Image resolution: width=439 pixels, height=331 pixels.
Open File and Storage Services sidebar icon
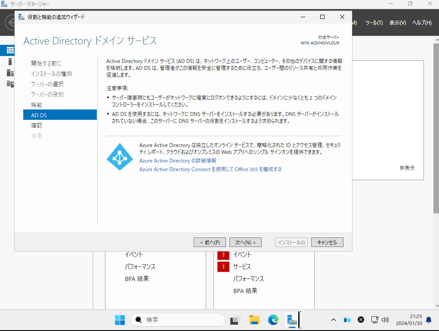(x=10, y=84)
